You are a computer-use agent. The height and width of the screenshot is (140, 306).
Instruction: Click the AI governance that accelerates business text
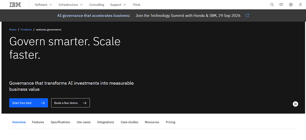click(94, 15)
